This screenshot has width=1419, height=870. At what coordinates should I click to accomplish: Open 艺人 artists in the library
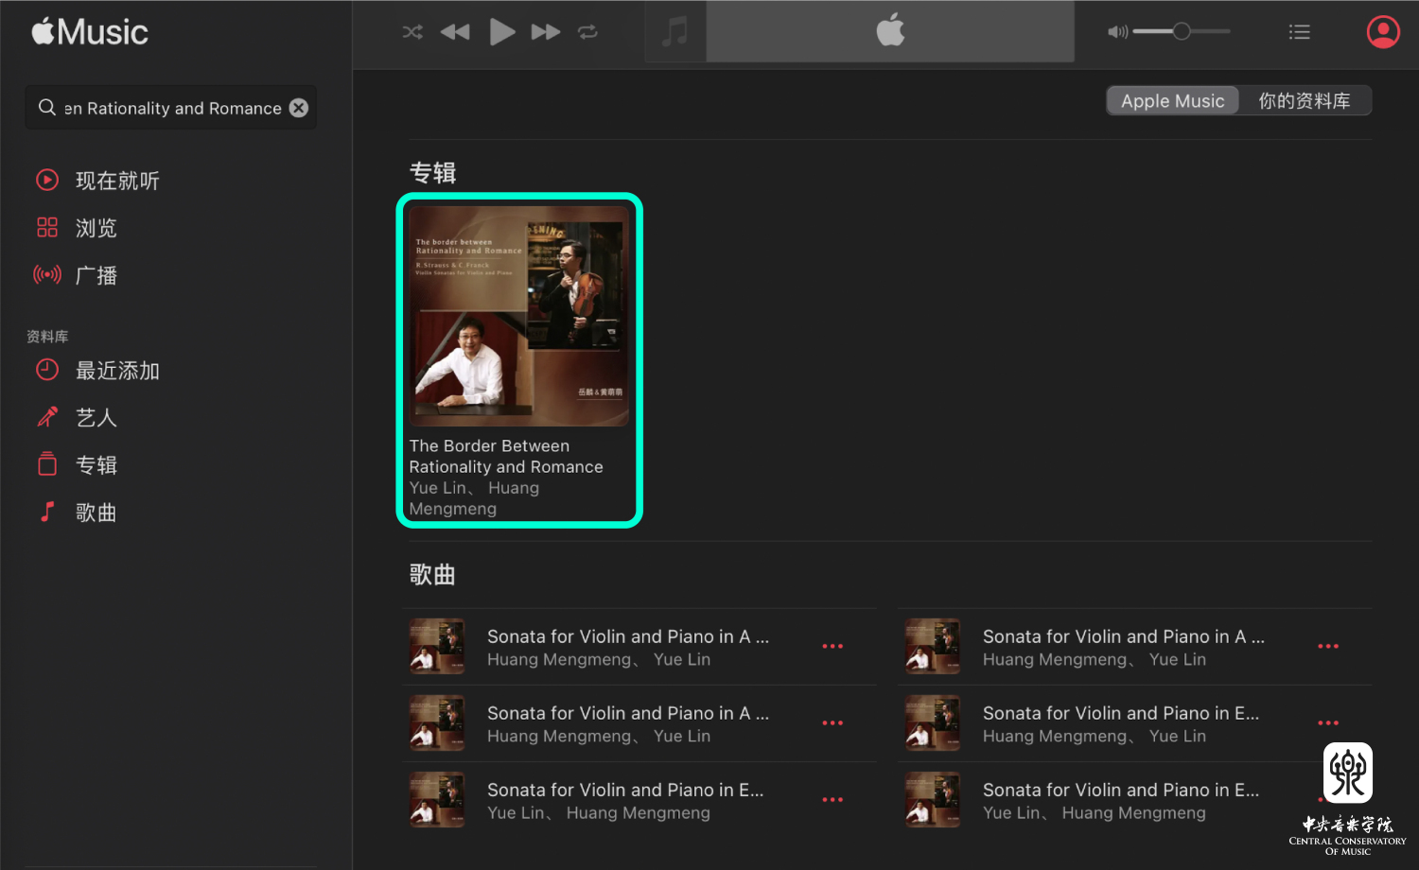[96, 418]
